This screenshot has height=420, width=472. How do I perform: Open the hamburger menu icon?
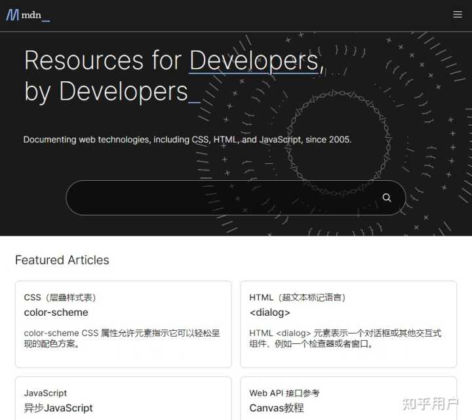coord(458,14)
